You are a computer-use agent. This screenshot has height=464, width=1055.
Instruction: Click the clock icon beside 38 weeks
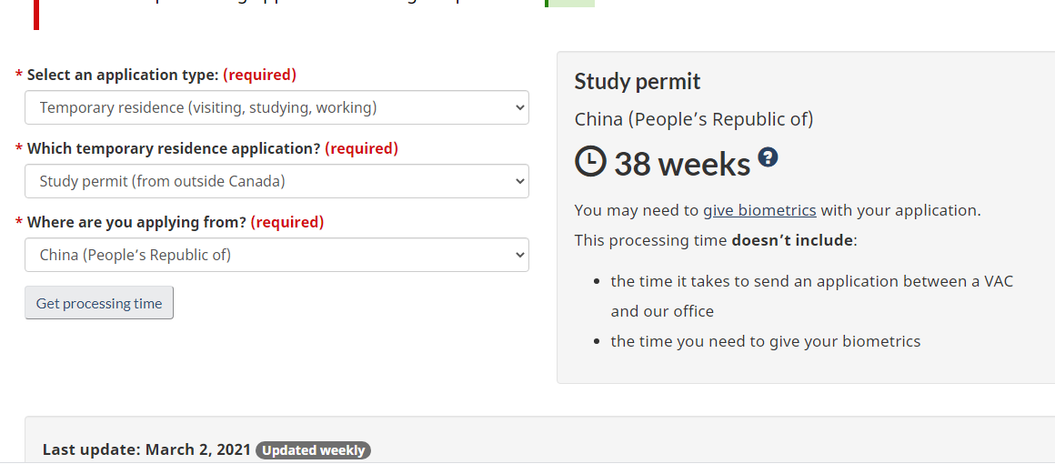[590, 162]
